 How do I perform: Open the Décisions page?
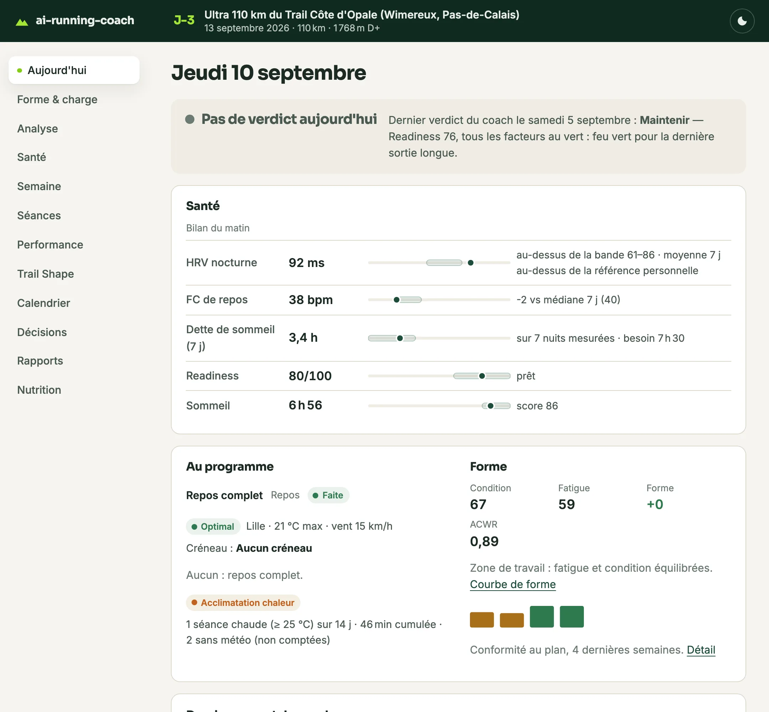(x=42, y=332)
